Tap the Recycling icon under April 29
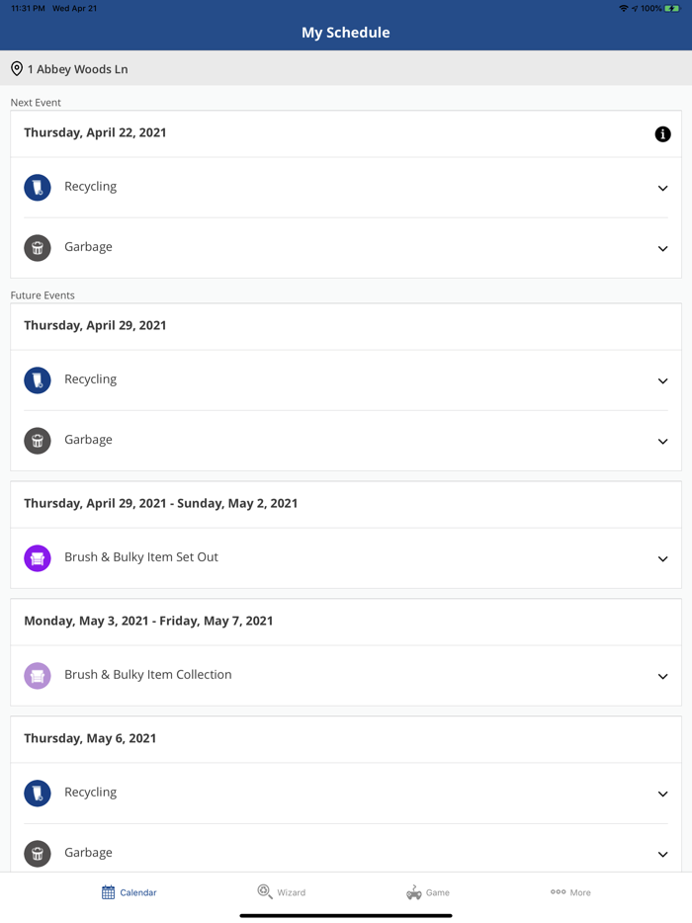 click(x=38, y=380)
